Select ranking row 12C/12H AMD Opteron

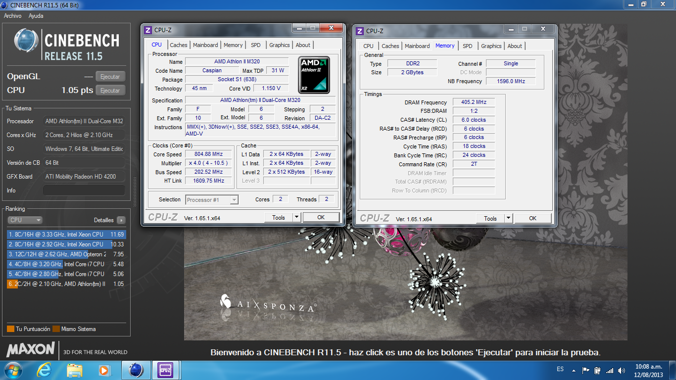[66, 254]
